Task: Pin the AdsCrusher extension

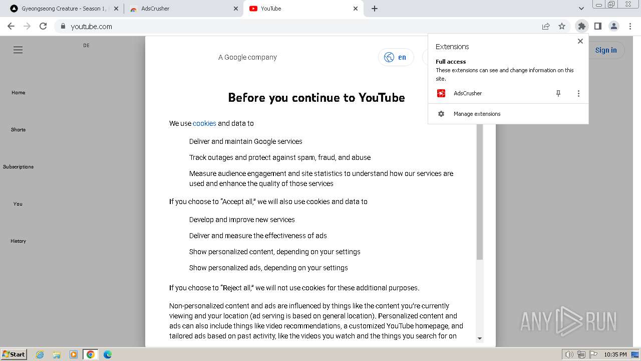Action: [558, 93]
